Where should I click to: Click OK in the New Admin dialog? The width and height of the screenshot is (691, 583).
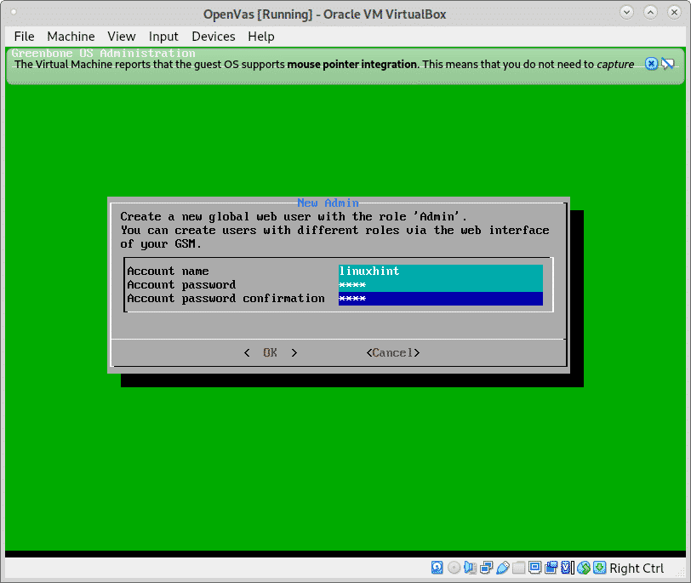pyautogui.click(x=271, y=352)
